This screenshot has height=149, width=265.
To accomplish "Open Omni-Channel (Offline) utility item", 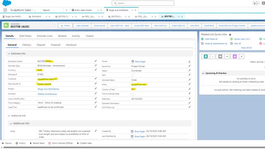I will [x=60, y=143].
